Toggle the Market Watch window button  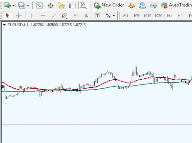tap(39, 5)
